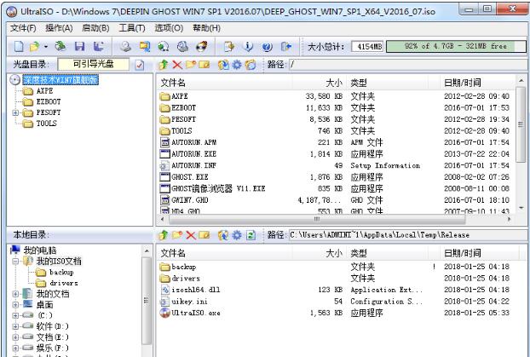
Task: Expand the 桌面 tree node
Action: (x=15, y=304)
